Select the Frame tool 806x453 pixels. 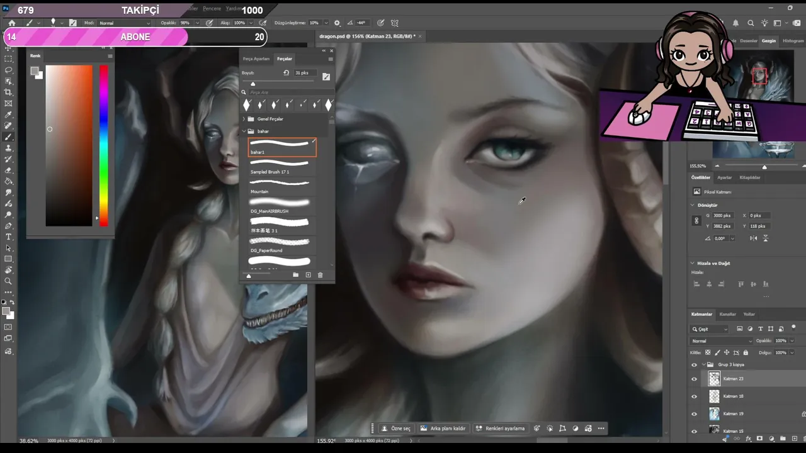click(8, 104)
